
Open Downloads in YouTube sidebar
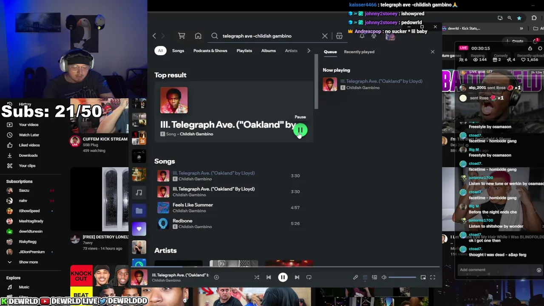[29, 155]
